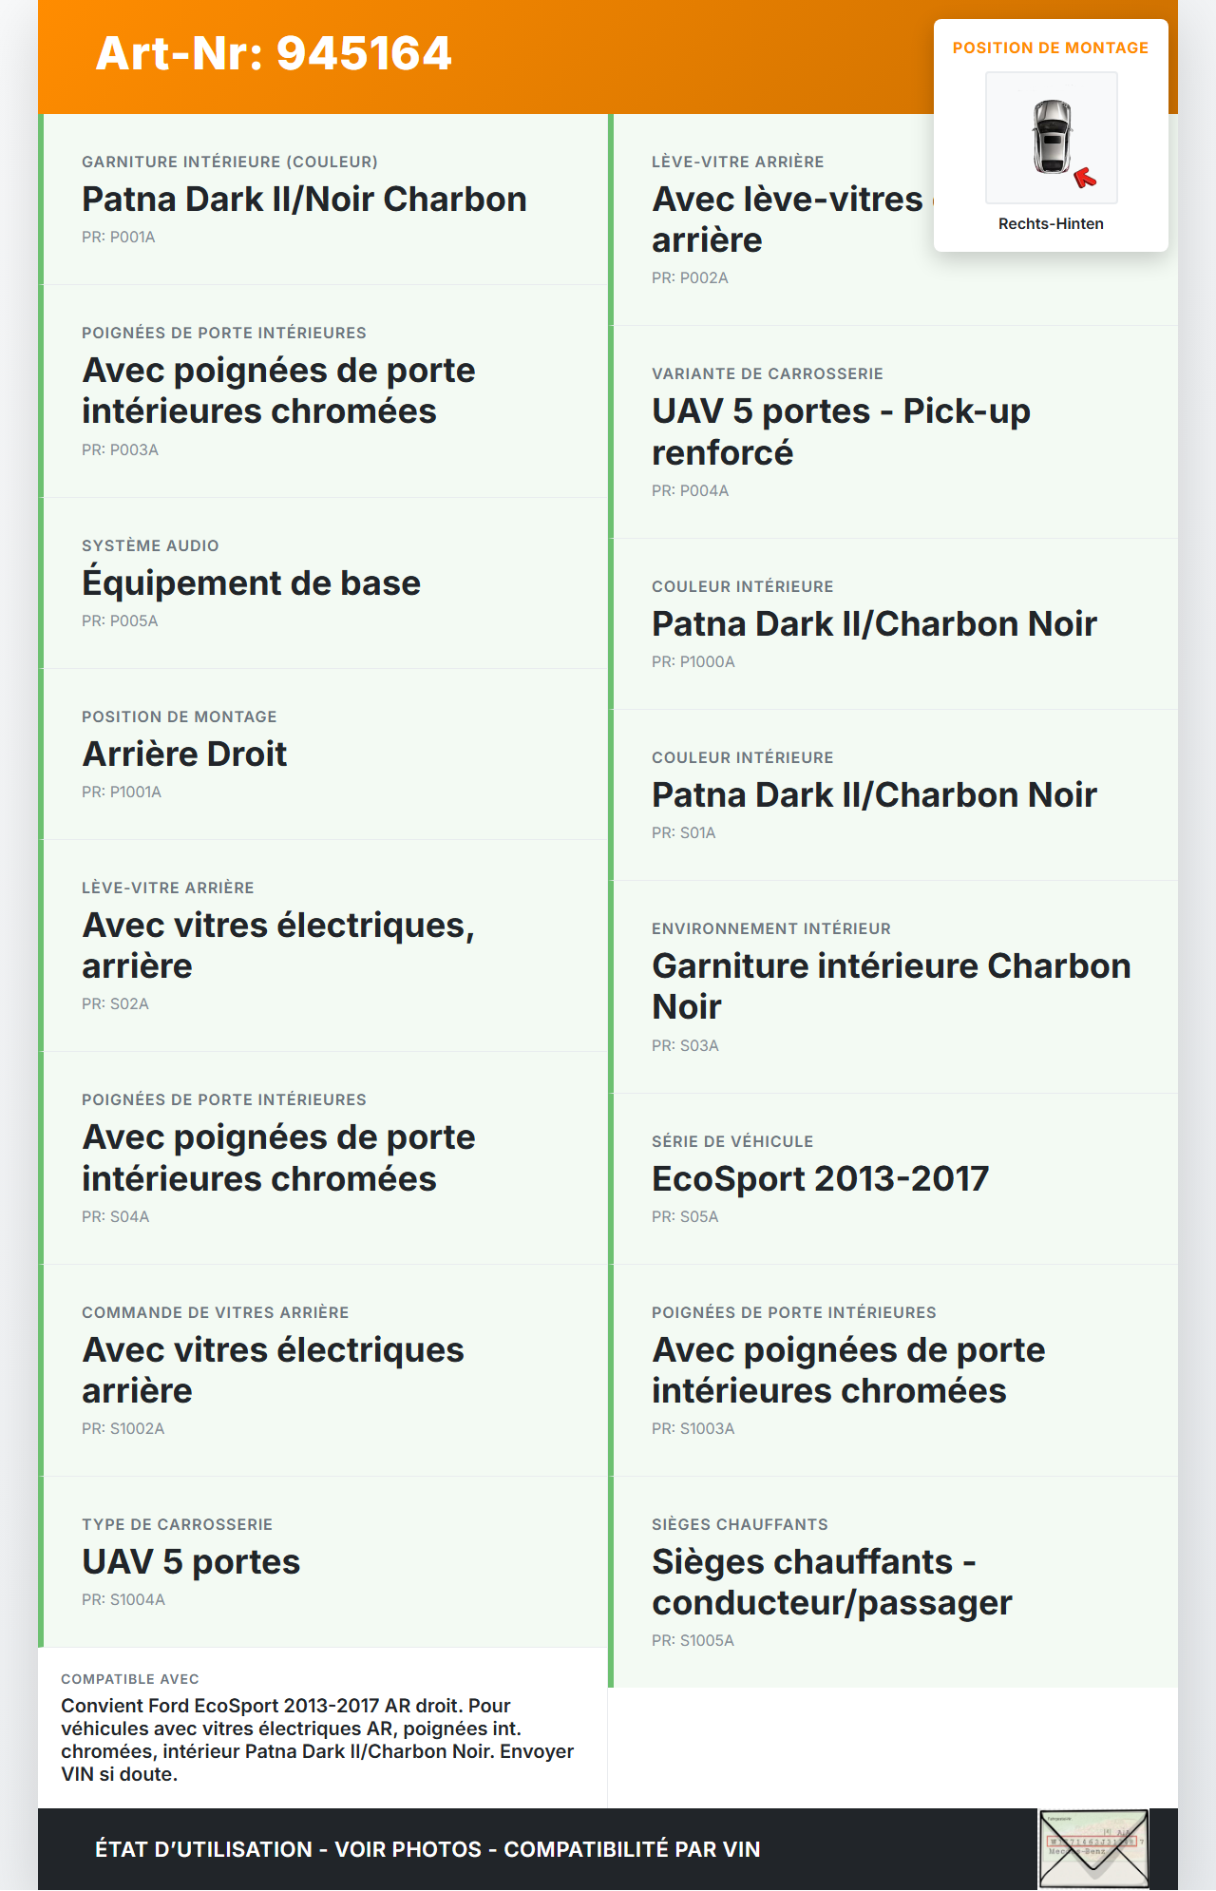
Task: Click the PR: P003A chrome door handles card
Action: pyautogui.click(x=323, y=392)
